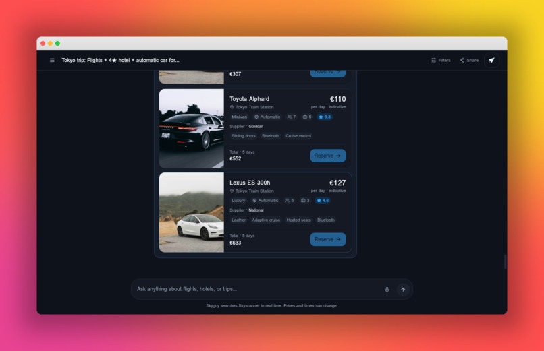
Task: Maximize window with the green button
Action: [x=57, y=44]
